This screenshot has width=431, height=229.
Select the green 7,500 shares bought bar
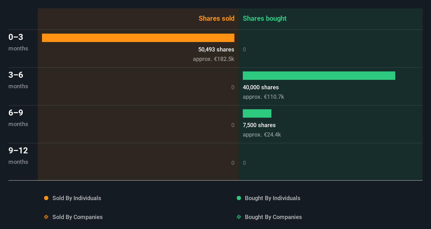(257, 113)
